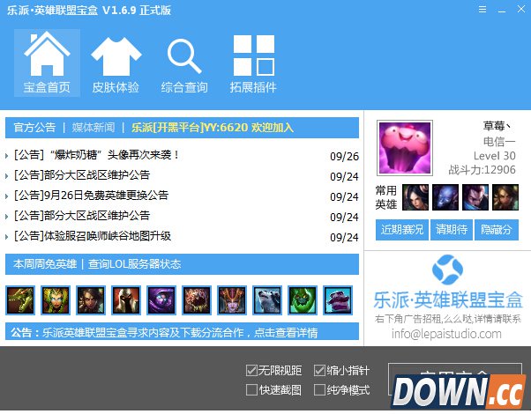Select the first free hero, crocodile icon
The height and width of the screenshot is (414, 531).
pyautogui.click(x=20, y=300)
